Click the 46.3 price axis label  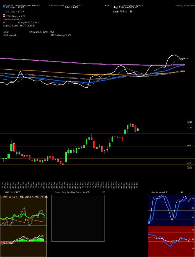point(189,145)
